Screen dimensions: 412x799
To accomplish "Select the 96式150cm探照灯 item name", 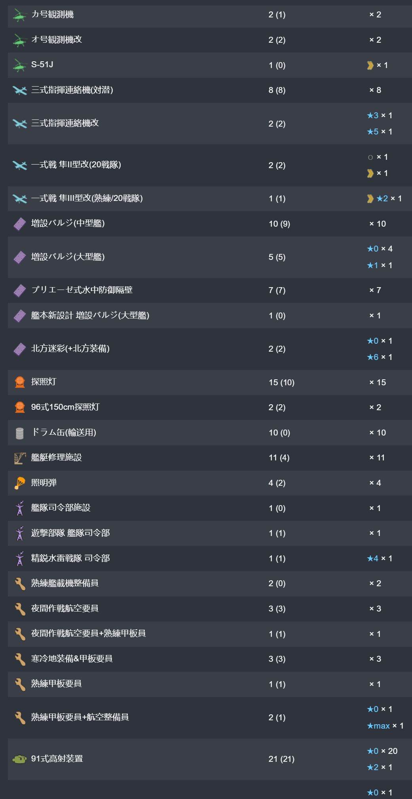I will (65, 407).
